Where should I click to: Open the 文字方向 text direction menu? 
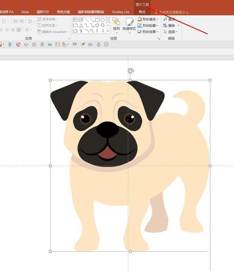pyautogui.click(x=47, y=19)
